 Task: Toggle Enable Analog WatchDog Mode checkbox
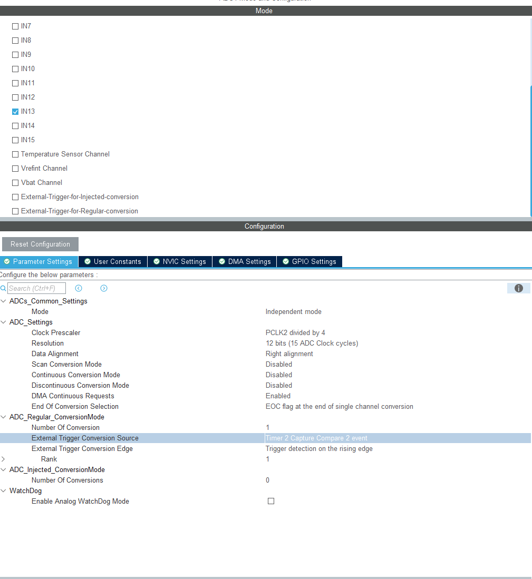(x=271, y=501)
